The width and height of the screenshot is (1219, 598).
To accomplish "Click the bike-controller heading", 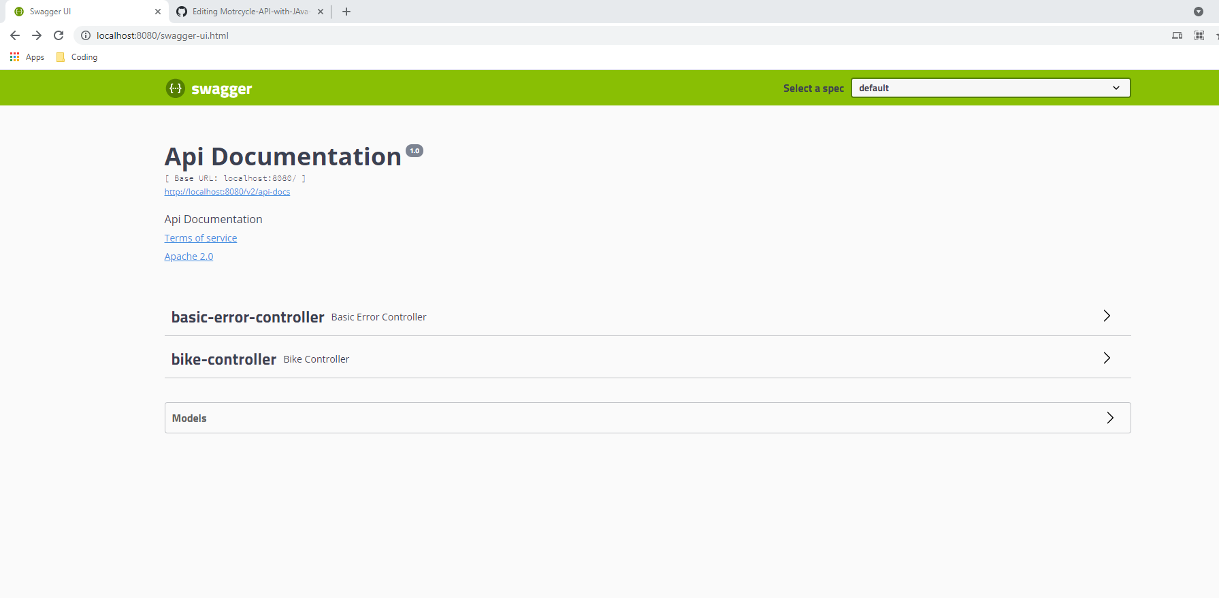I will coord(224,359).
